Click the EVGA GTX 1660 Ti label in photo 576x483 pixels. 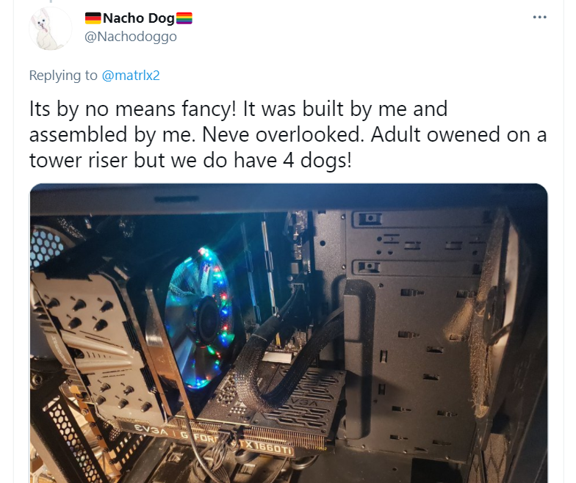click(213, 440)
